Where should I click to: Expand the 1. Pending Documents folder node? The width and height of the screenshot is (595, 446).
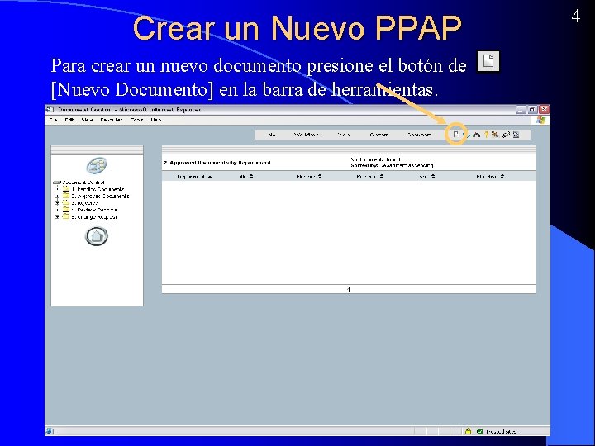coord(58,189)
